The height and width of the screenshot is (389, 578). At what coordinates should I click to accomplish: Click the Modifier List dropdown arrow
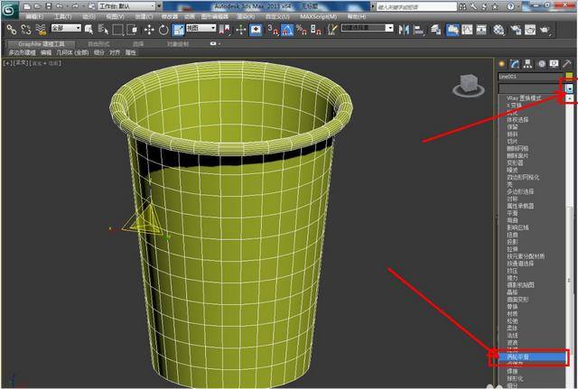[570, 88]
